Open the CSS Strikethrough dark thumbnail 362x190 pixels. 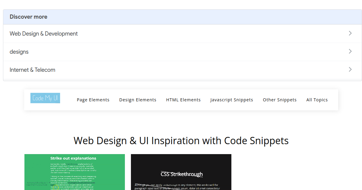click(x=181, y=172)
